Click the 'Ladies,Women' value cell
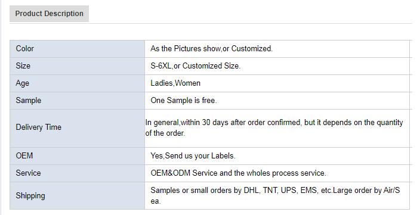 pos(277,83)
